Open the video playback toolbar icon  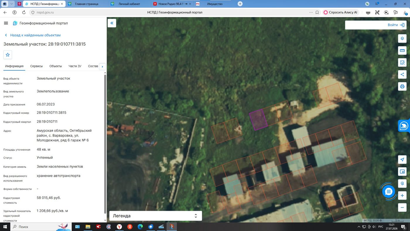[x=386, y=13]
